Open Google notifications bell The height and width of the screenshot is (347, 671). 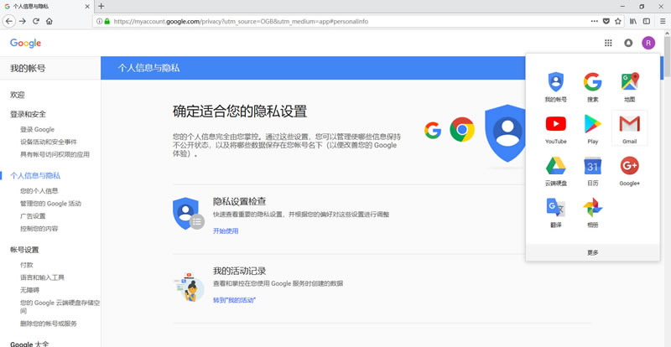point(628,43)
